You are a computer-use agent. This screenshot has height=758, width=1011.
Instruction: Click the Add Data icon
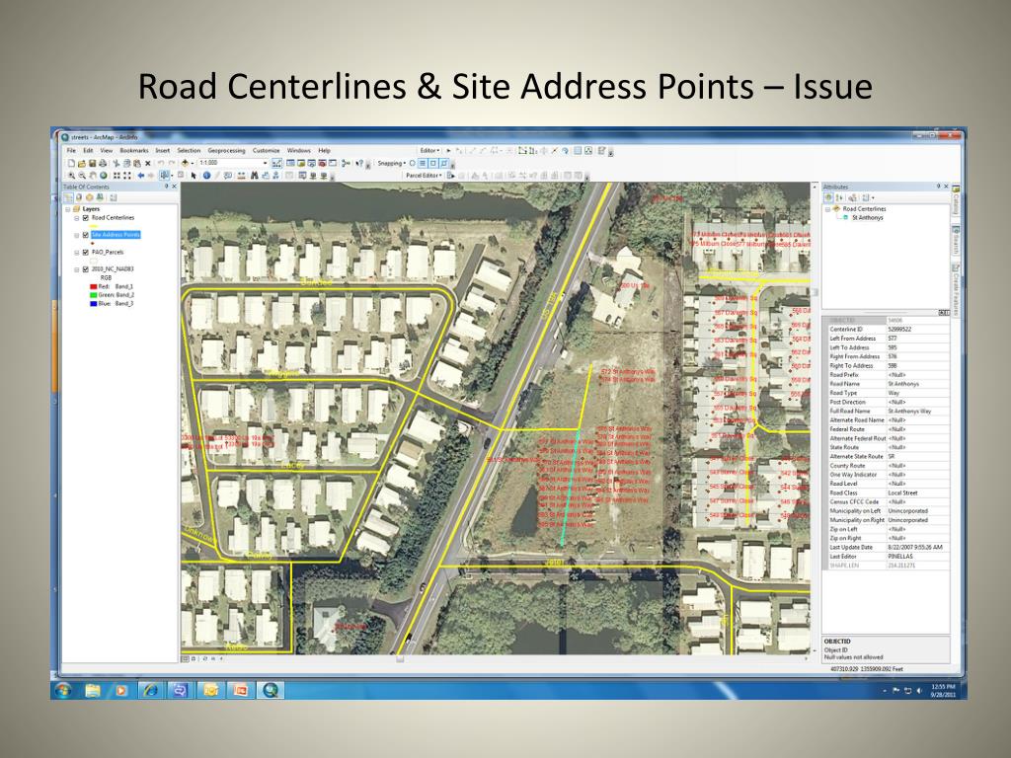pyautogui.click(x=185, y=164)
